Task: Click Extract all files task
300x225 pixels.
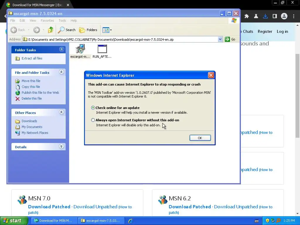Action: 32,58
